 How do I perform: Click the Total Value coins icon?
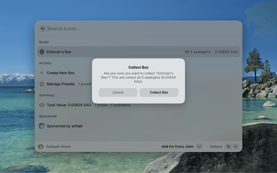[x=42, y=105]
